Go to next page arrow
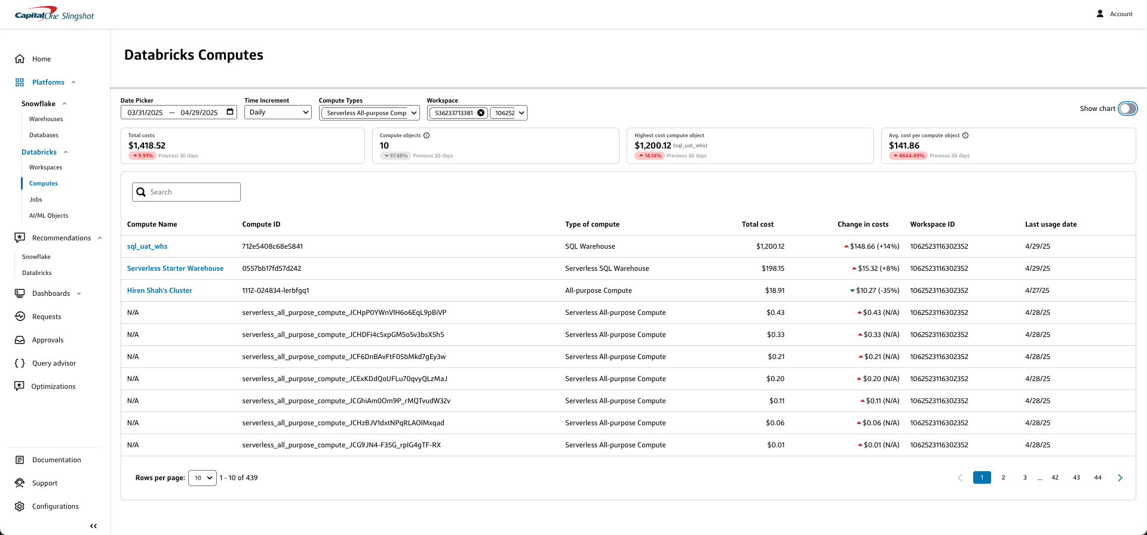Screen dimensions: 1147x535 click(x=1120, y=478)
